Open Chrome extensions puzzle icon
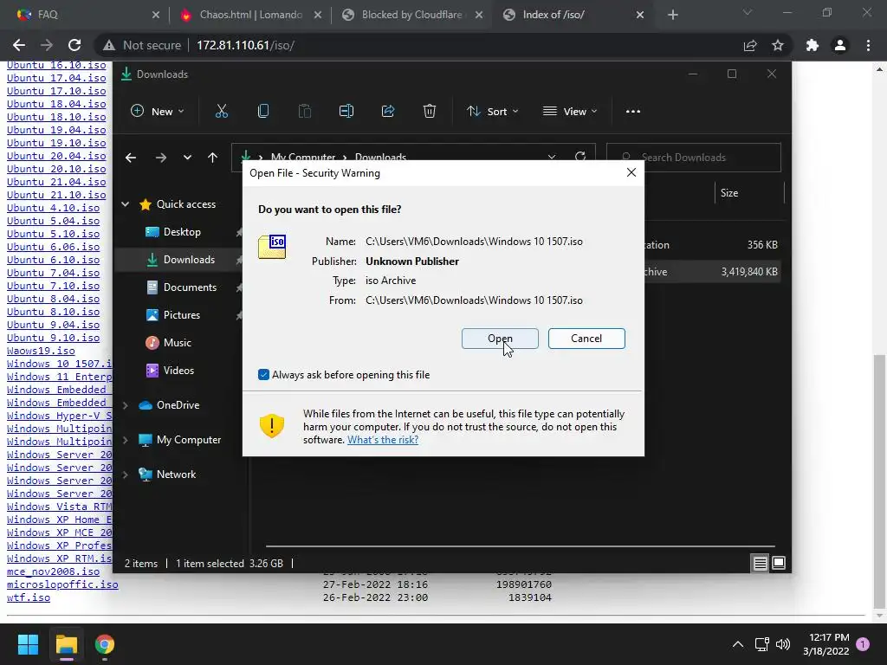887x665 pixels. (813, 45)
